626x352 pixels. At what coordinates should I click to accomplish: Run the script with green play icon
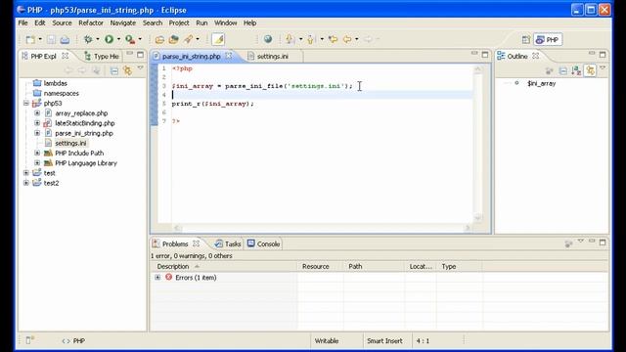(109, 39)
